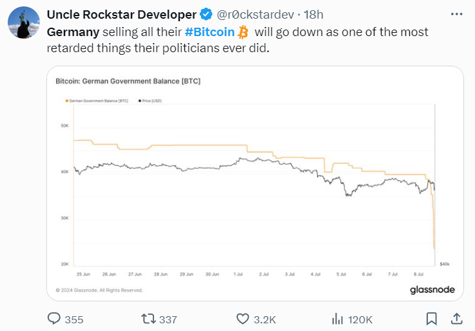Click German Government Balance legend item
Viewport: 475px width, 331px height.
(x=97, y=100)
